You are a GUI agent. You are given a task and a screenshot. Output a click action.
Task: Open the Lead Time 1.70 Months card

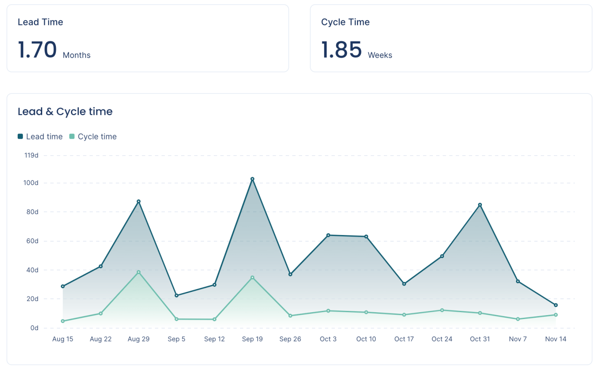click(148, 38)
